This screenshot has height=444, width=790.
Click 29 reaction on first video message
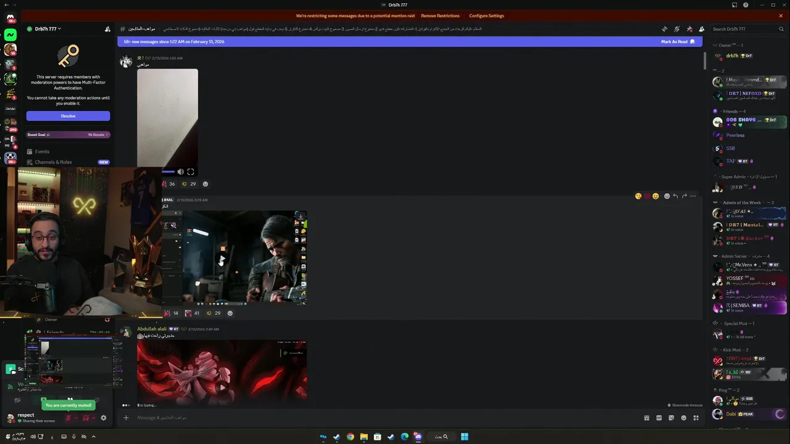coord(189,184)
